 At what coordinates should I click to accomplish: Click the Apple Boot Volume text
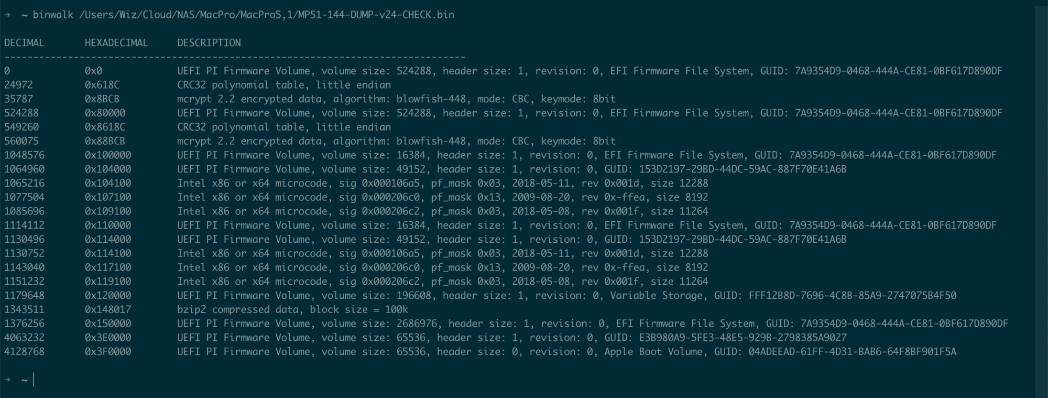point(653,352)
